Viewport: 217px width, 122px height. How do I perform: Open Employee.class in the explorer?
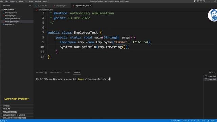17,13
